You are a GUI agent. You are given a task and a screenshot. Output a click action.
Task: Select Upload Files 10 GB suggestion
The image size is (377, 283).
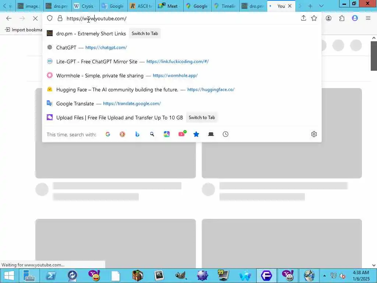click(120, 118)
